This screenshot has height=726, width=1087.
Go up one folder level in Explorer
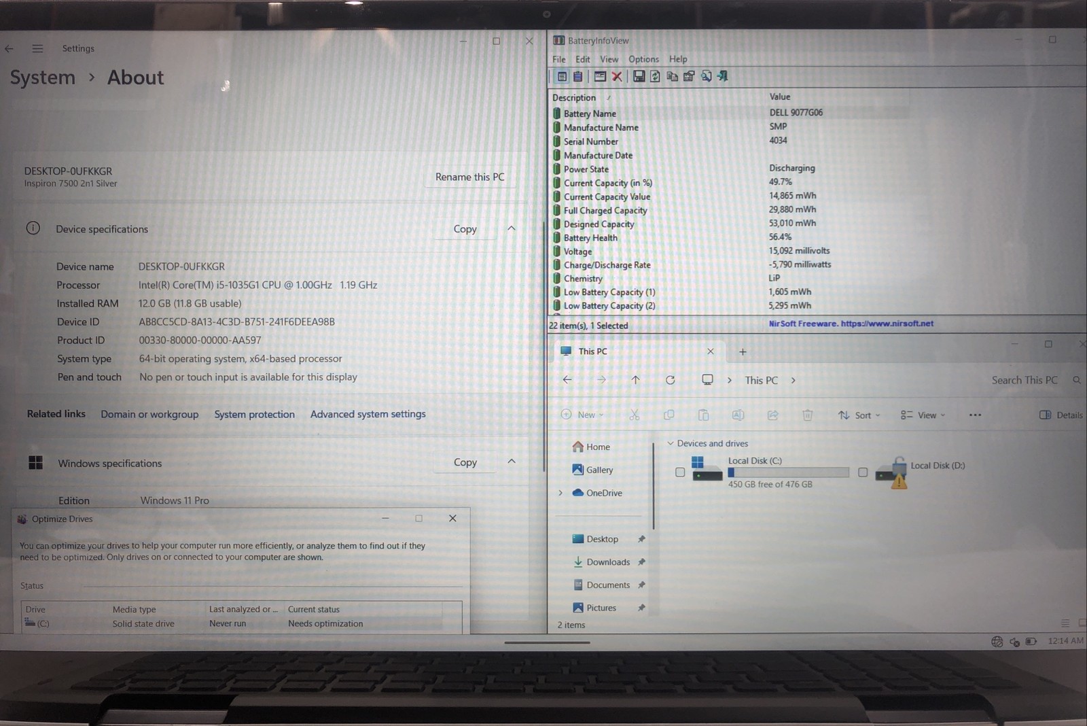pyautogui.click(x=635, y=379)
